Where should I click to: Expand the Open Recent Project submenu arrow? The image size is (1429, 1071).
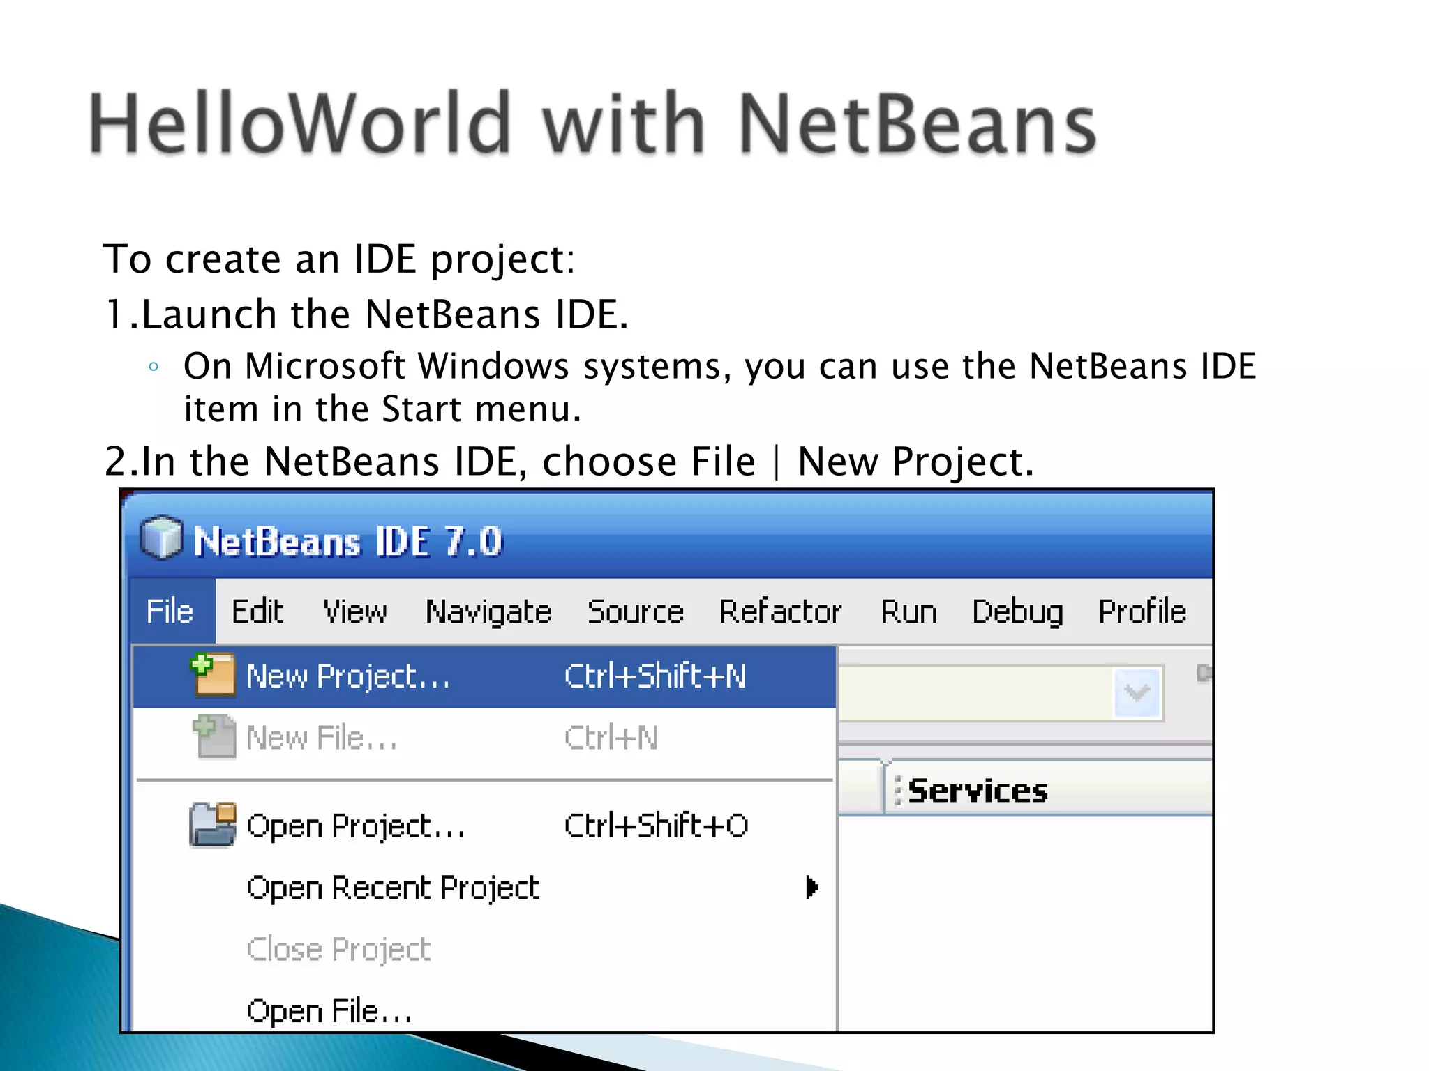pyautogui.click(x=811, y=887)
